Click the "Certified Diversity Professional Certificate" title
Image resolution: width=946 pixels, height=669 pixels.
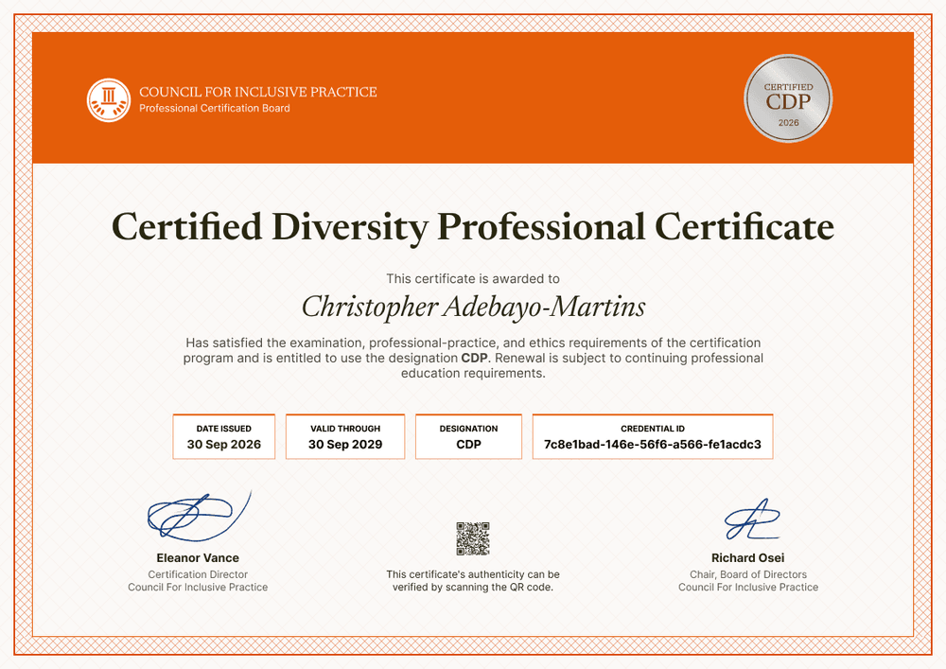coord(473,227)
